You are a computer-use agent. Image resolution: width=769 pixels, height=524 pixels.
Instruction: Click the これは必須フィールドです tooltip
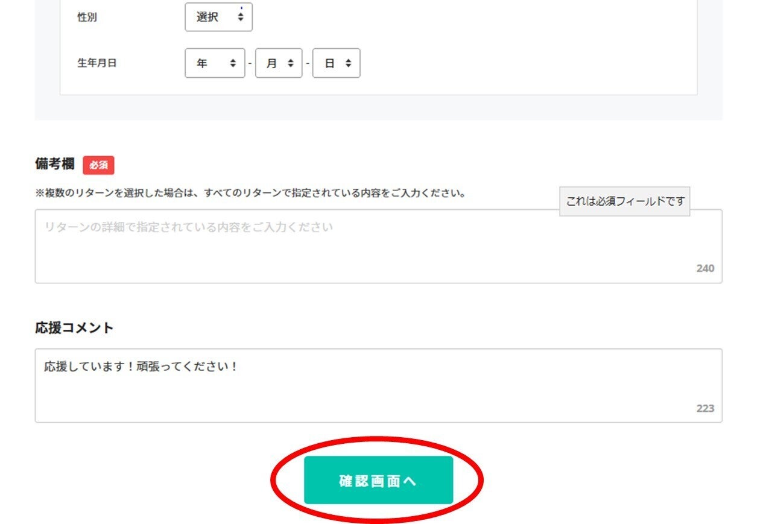625,201
